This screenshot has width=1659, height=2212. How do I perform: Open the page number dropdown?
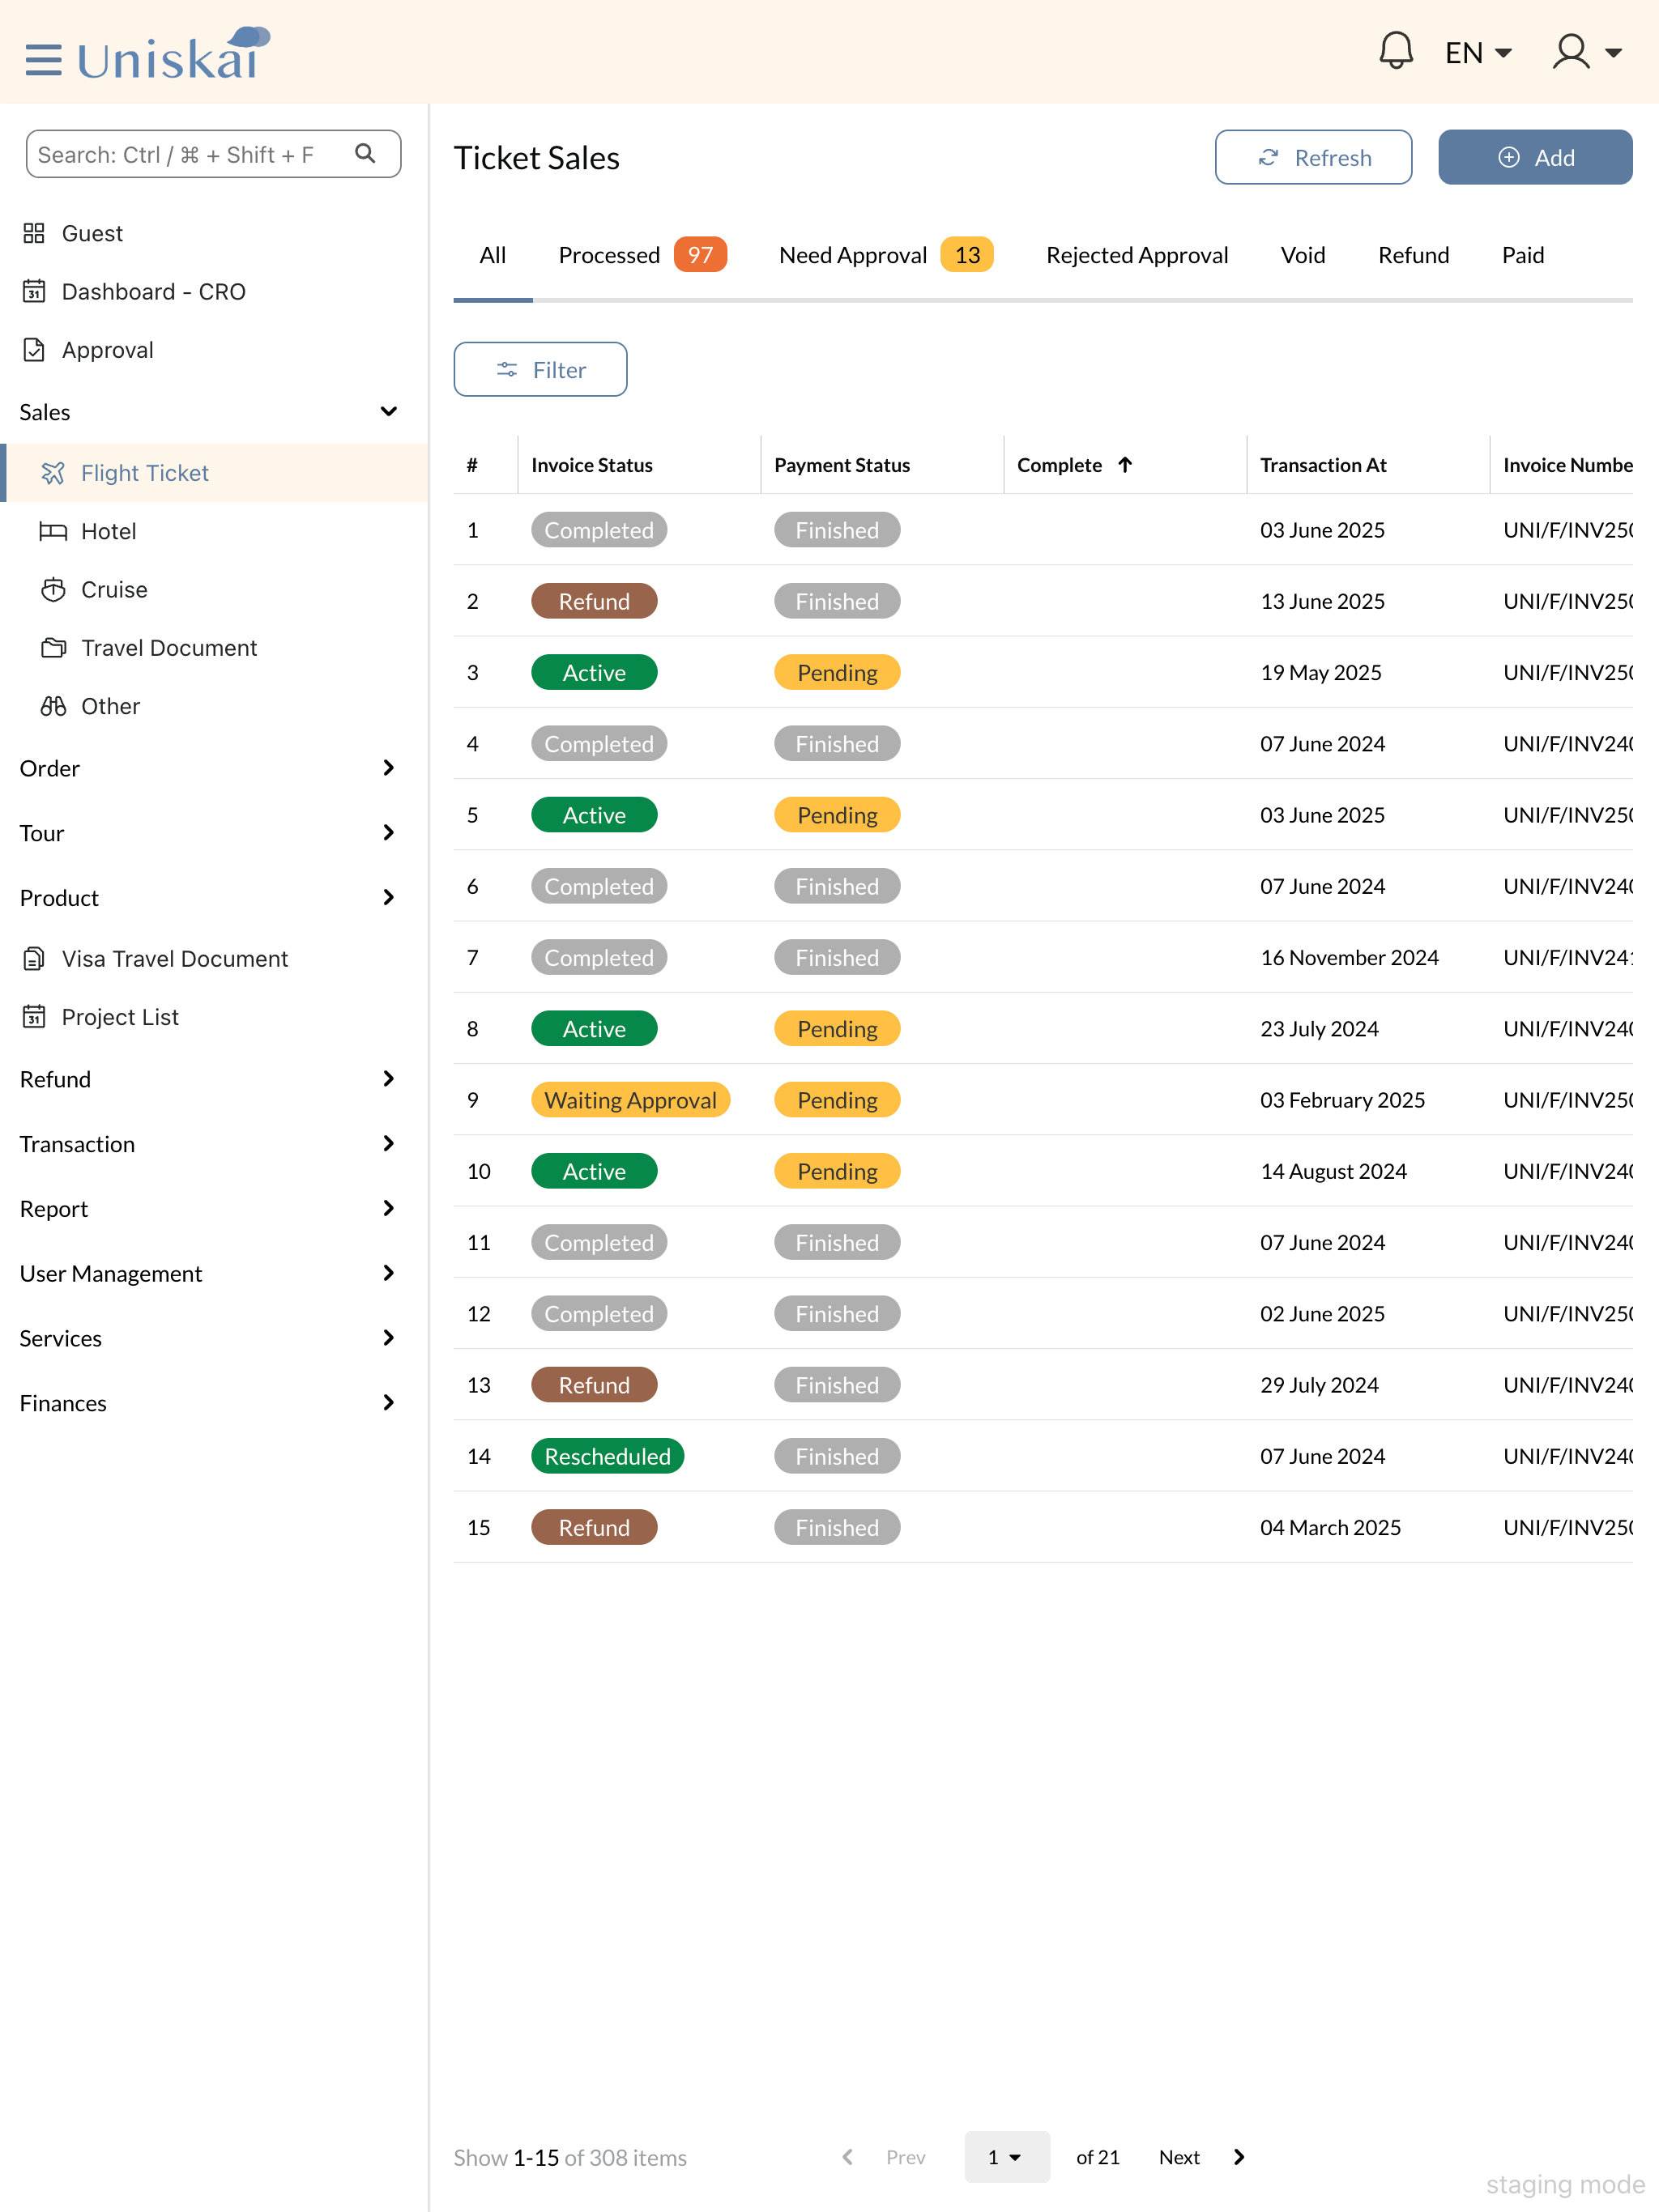1005,2157
